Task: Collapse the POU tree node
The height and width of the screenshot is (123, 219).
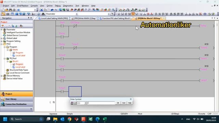Action: click(1, 44)
